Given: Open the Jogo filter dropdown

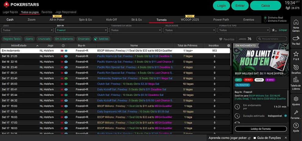Looking at the screenshot, I should click(27, 30).
